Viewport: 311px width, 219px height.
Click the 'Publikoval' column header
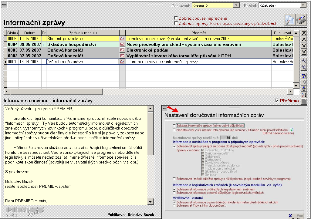point(282,33)
